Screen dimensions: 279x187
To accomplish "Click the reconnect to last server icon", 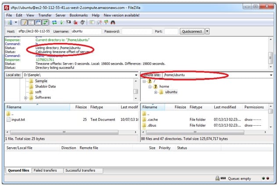I will coord(82,22).
